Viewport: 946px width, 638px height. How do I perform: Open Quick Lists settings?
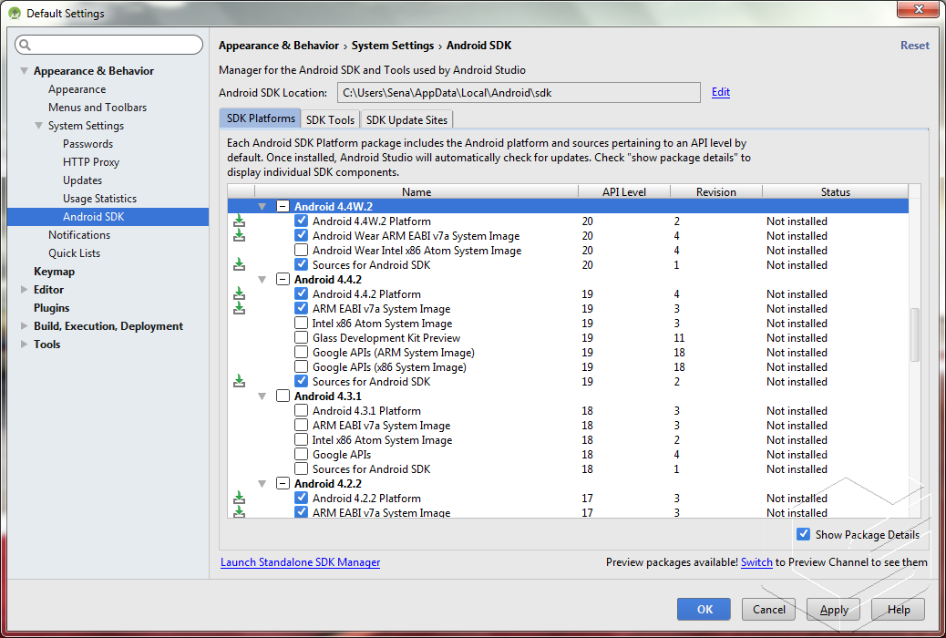(x=74, y=252)
